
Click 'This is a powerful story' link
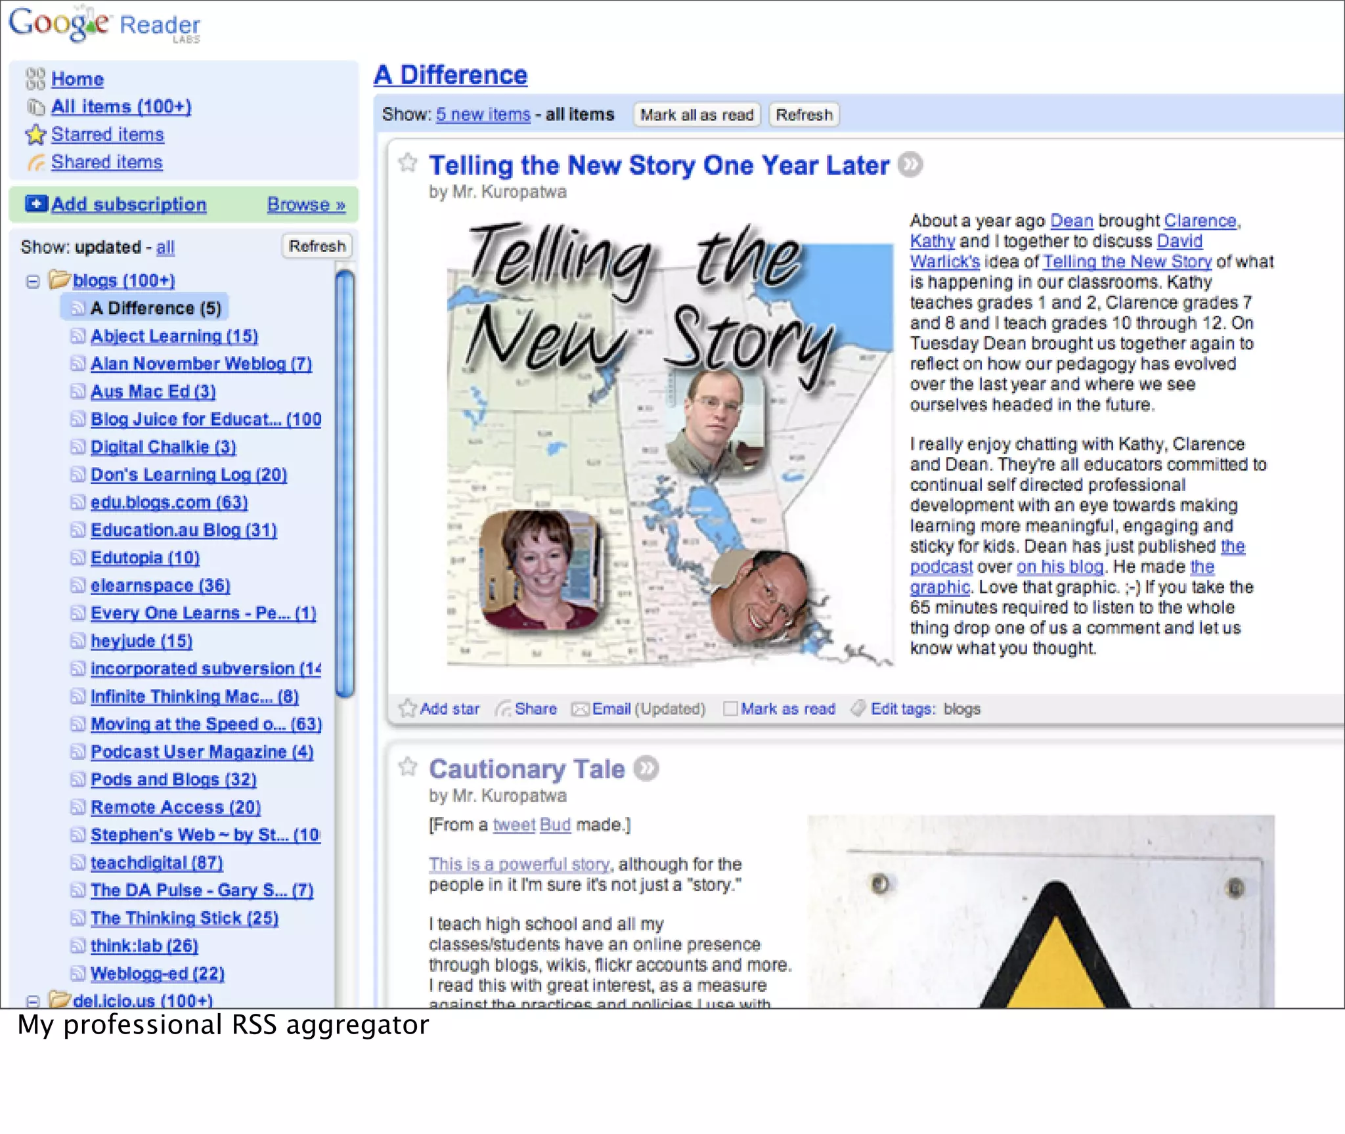[x=519, y=864]
